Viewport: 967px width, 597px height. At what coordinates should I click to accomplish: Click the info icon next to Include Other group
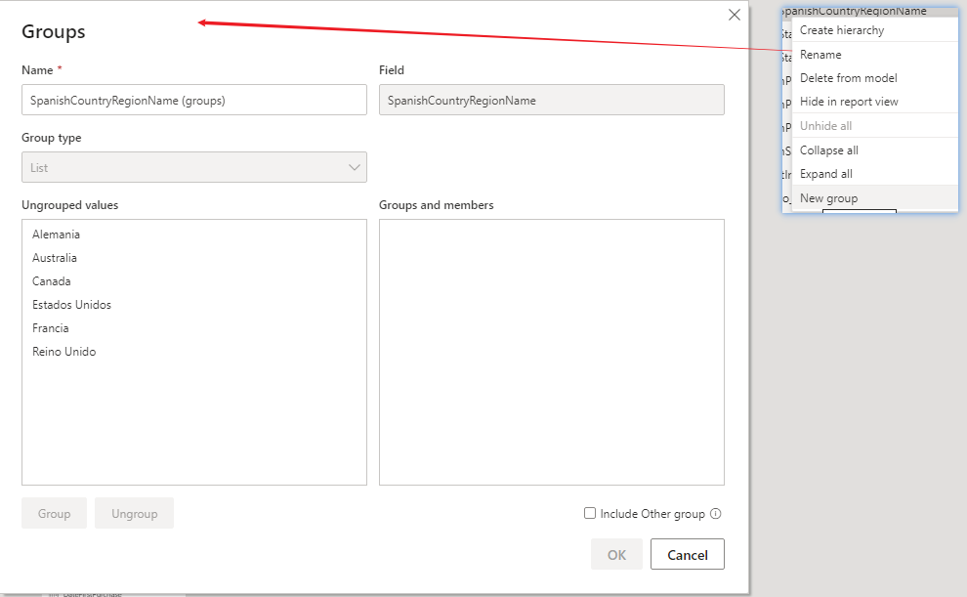[715, 513]
